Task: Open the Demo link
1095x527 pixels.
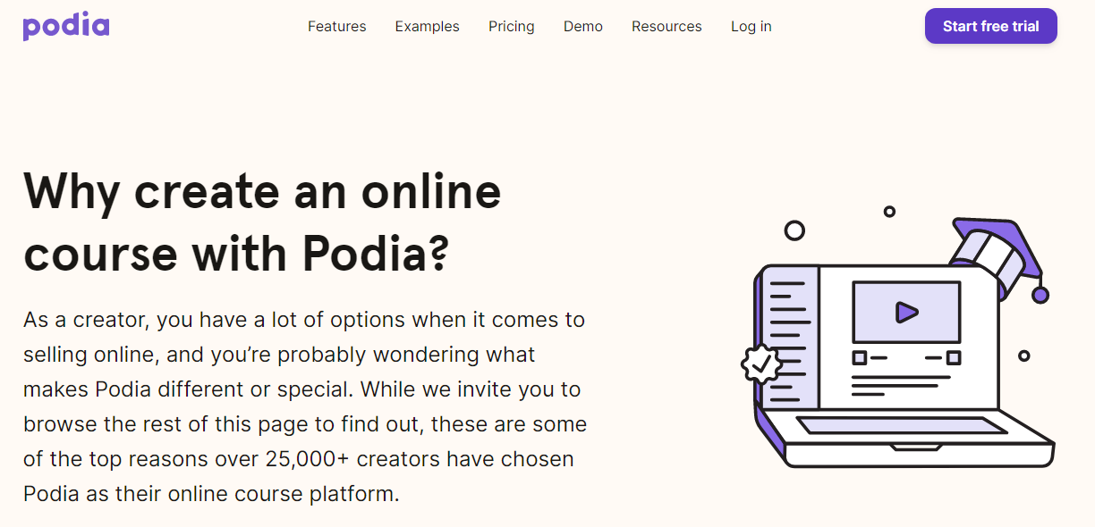Action: [x=583, y=27]
